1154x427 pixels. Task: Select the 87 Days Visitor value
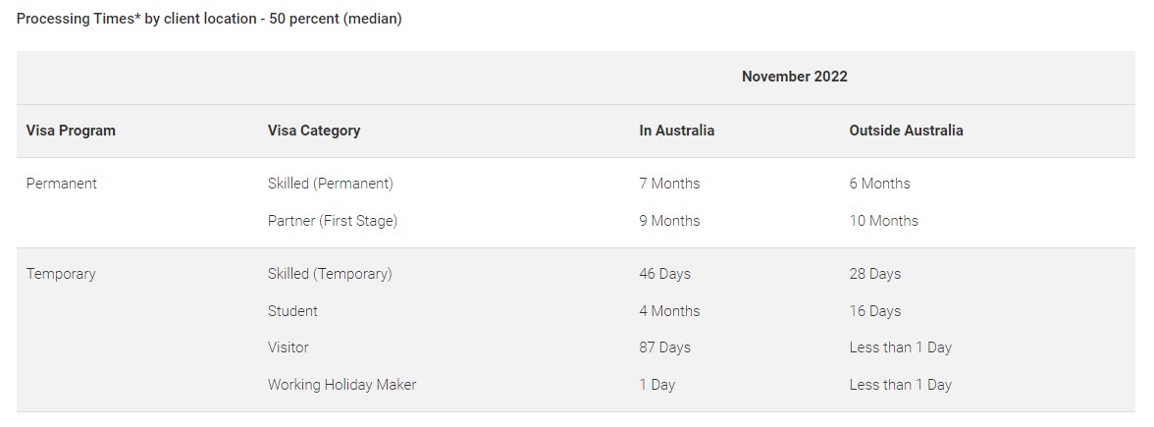(664, 347)
